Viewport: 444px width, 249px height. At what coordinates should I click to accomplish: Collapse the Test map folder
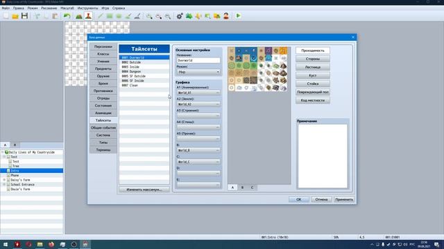click(x=4, y=157)
